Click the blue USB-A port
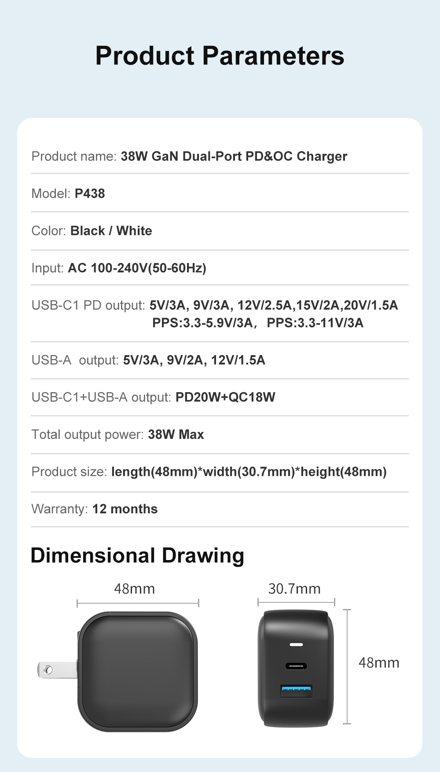440x772 pixels. 296,691
